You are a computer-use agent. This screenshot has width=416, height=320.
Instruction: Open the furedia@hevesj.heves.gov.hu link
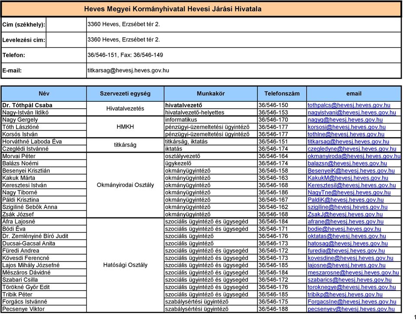click(346, 251)
